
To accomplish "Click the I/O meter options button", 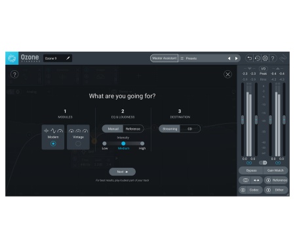I will pyautogui.click(x=264, y=69).
